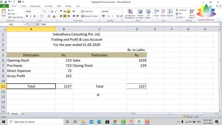Switch to the View tab

[78, 6]
